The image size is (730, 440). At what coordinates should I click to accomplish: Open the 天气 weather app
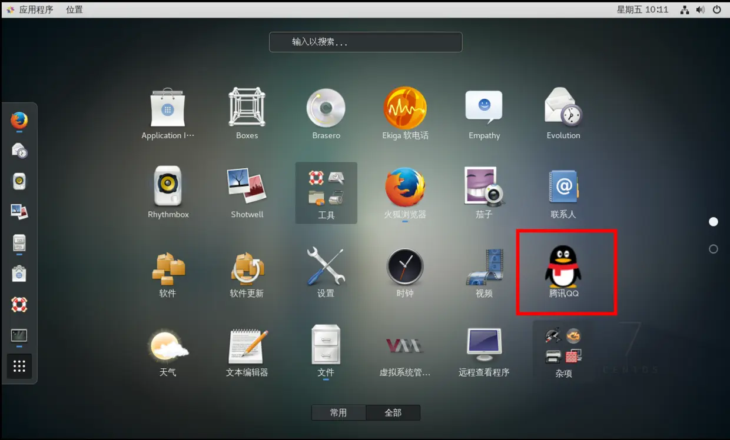[168, 351]
